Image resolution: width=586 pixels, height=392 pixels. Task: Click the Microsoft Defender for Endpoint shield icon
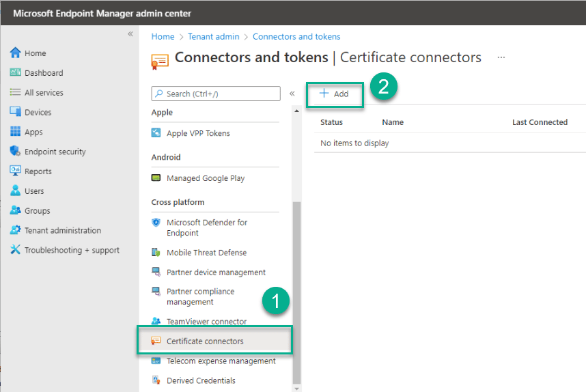(x=156, y=223)
